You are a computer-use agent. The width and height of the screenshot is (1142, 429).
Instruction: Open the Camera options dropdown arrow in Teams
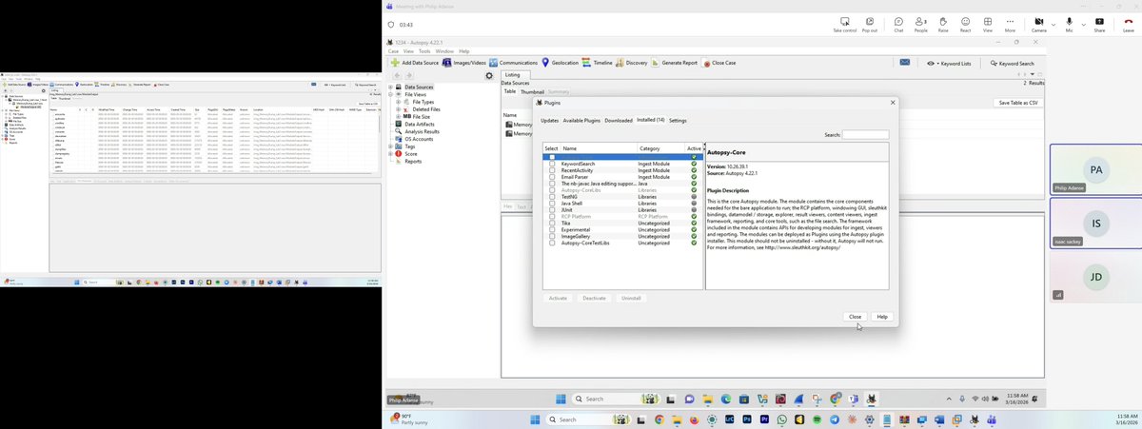[x=1053, y=23]
